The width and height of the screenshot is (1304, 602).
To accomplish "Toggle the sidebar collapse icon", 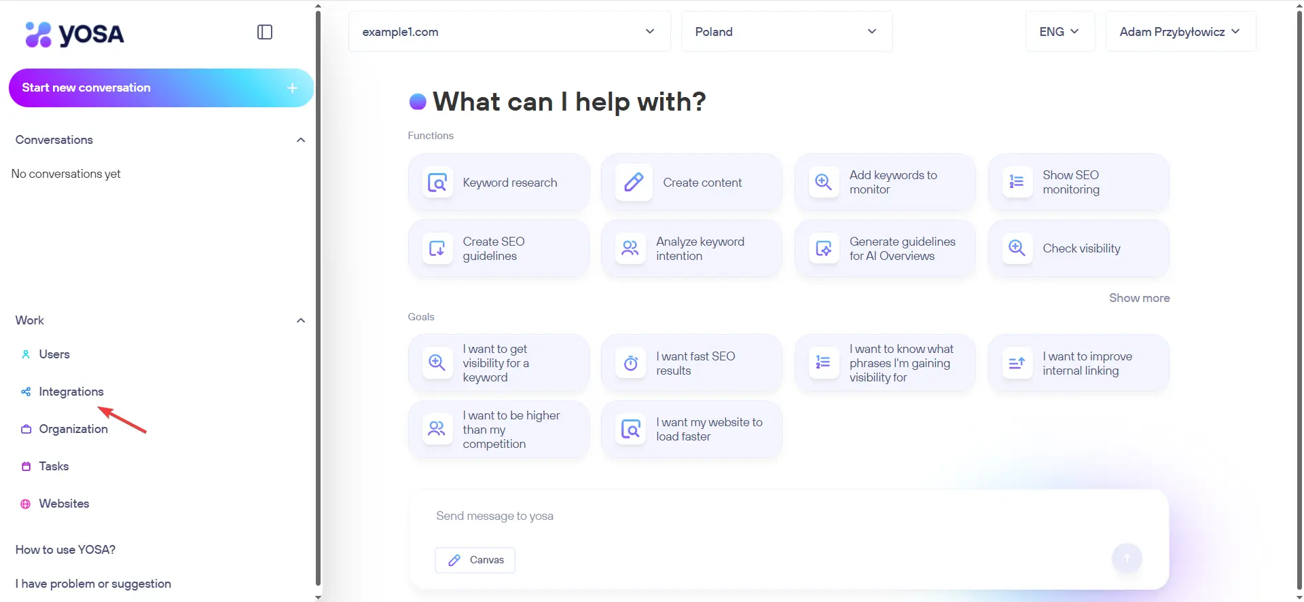I will tap(265, 32).
